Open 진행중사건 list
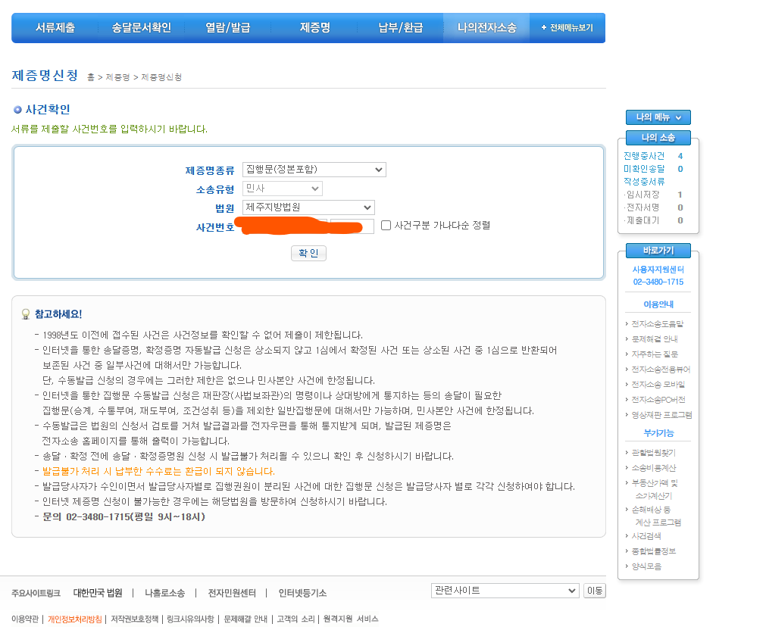This screenshot has width=766, height=627. click(x=644, y=156)
